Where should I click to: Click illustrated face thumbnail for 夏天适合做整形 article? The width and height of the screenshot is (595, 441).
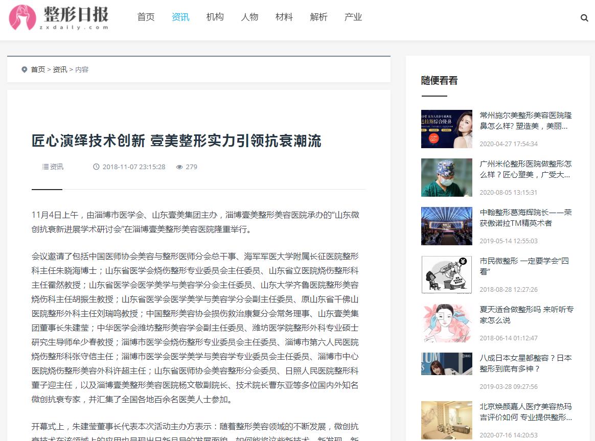pyautogui.click(x=447, y=323)
